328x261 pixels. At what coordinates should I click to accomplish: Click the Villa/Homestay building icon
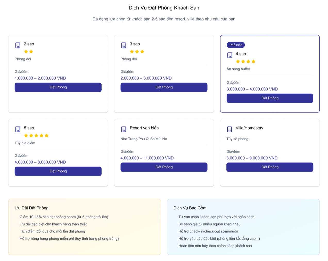(x=229, y=129)
